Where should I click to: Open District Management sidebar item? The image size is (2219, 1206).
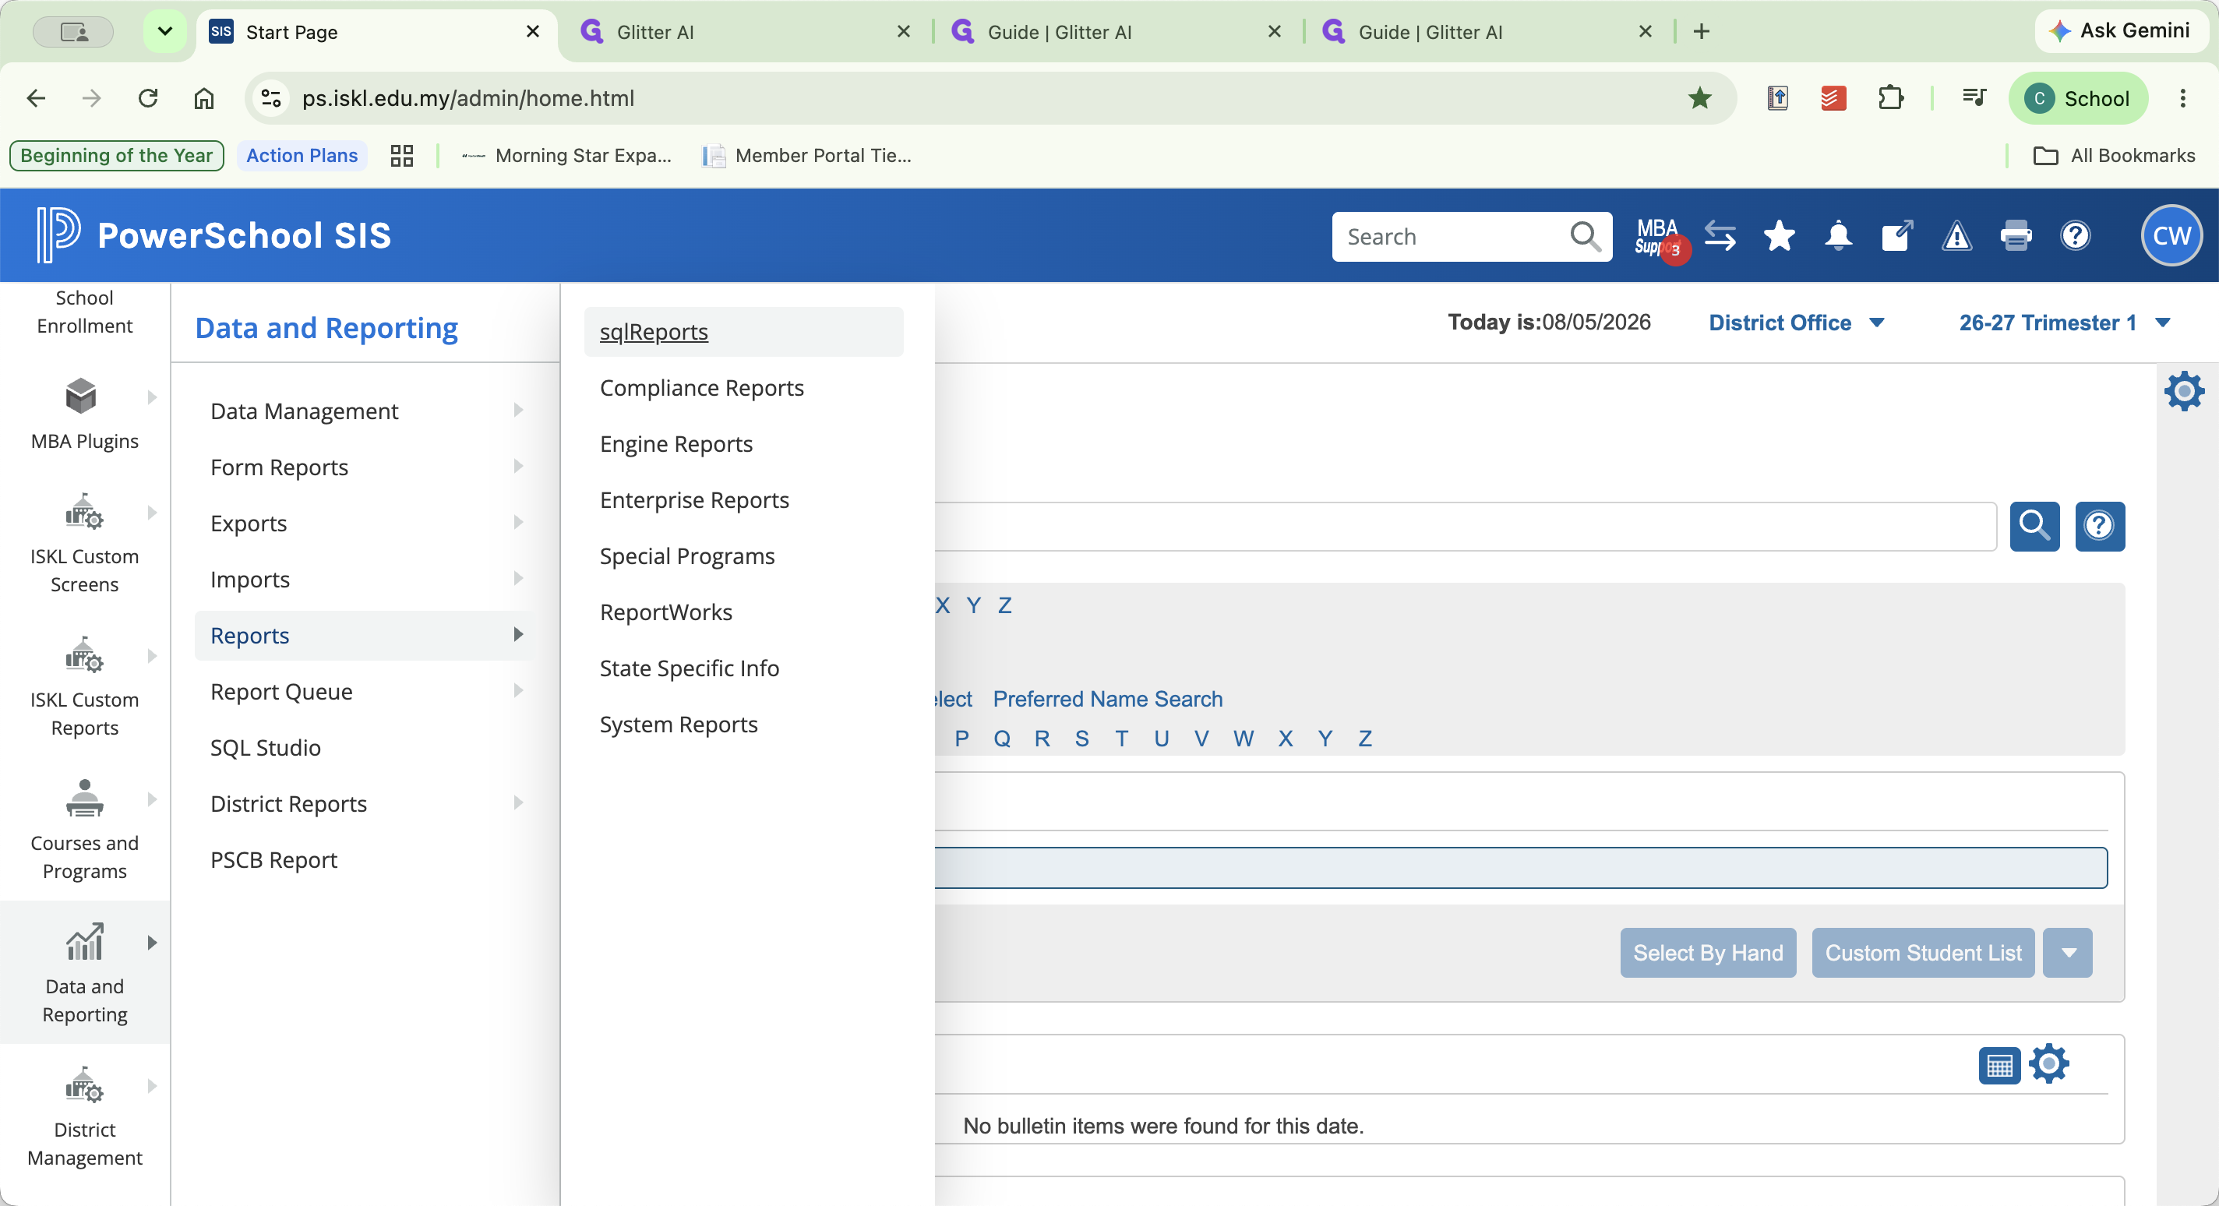pyautogui.click(x=84, y=1116)
